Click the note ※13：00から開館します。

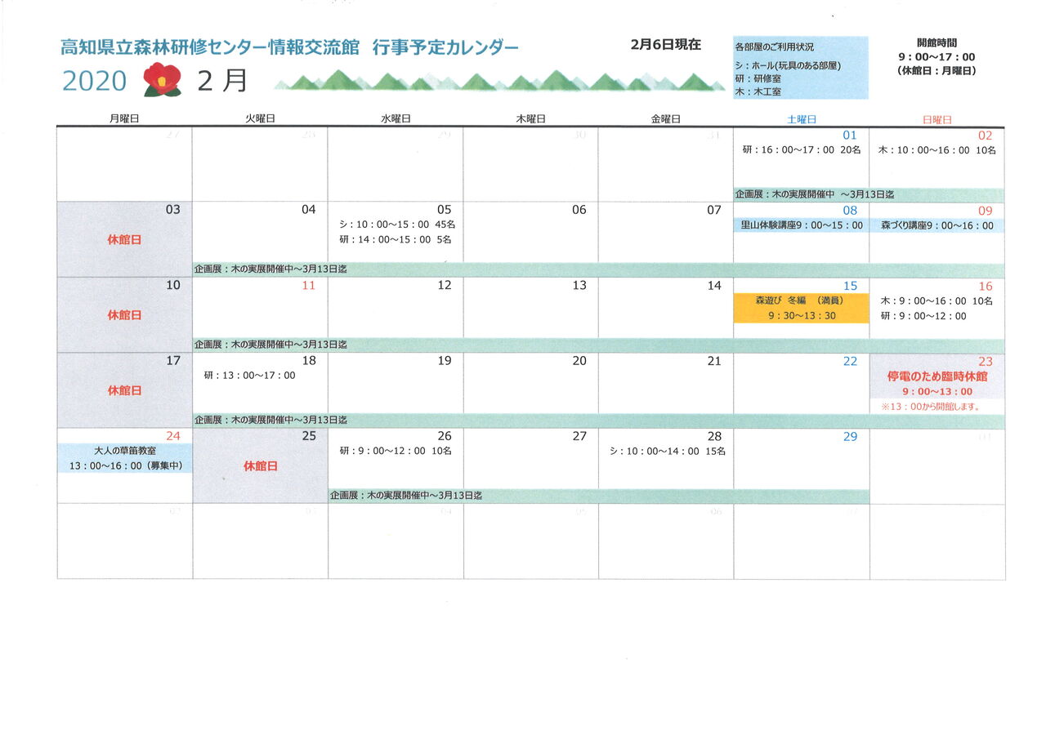(x=930, y=406)
